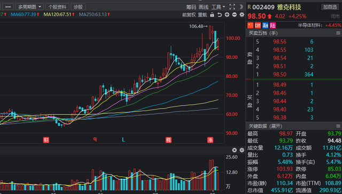Open main chart settings gear
Image resolution: width=342 pixels, height=194 pixels.
click(x=242, y=14)
